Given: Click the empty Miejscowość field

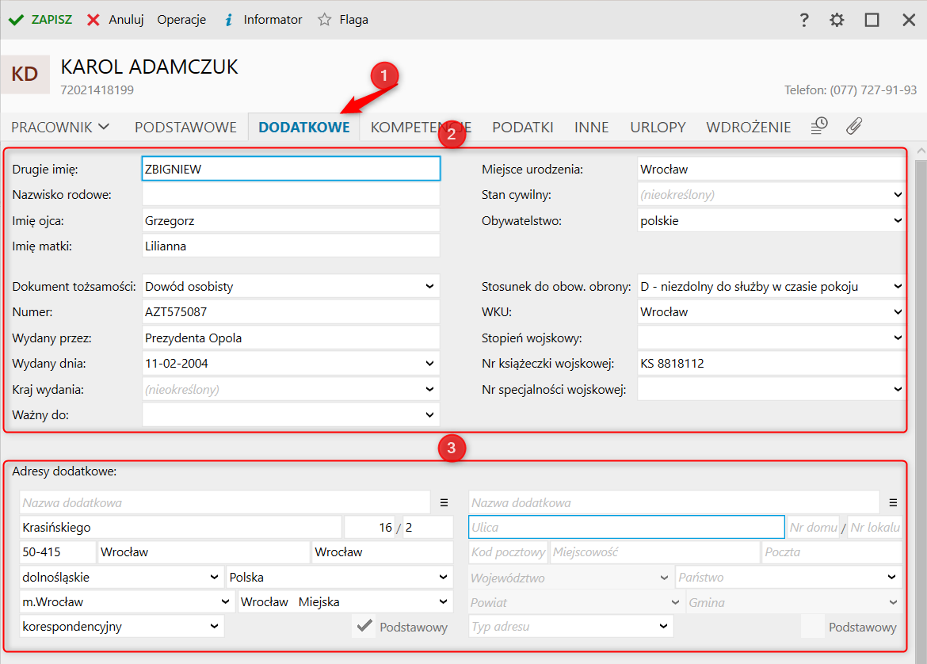Looking at the screenshot, I should tap(654, 552).
